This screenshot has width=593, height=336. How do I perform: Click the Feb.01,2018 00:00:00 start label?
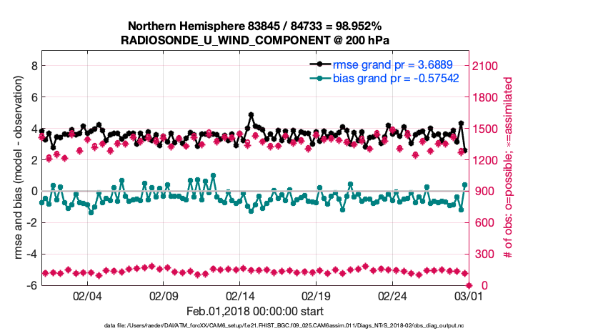[x=255, y=311]
